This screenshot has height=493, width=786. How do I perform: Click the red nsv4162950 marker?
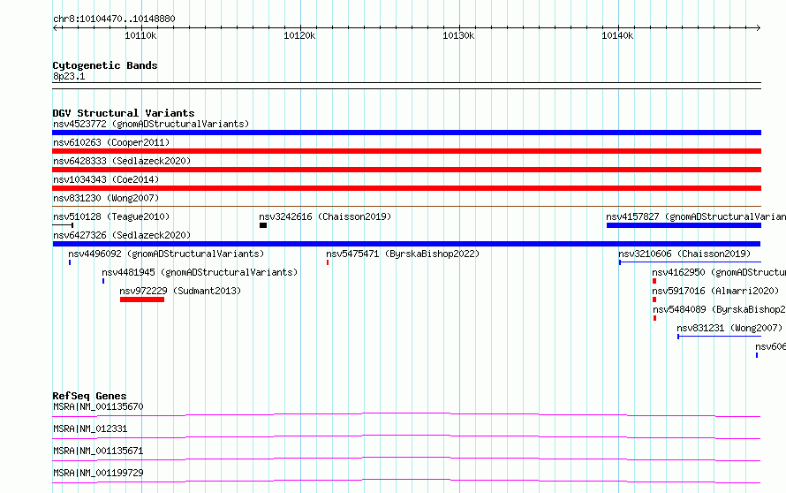coord(654,281)
